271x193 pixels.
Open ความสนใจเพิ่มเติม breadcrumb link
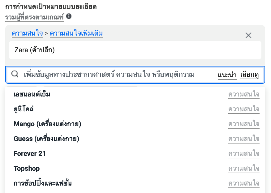point(76,33)
